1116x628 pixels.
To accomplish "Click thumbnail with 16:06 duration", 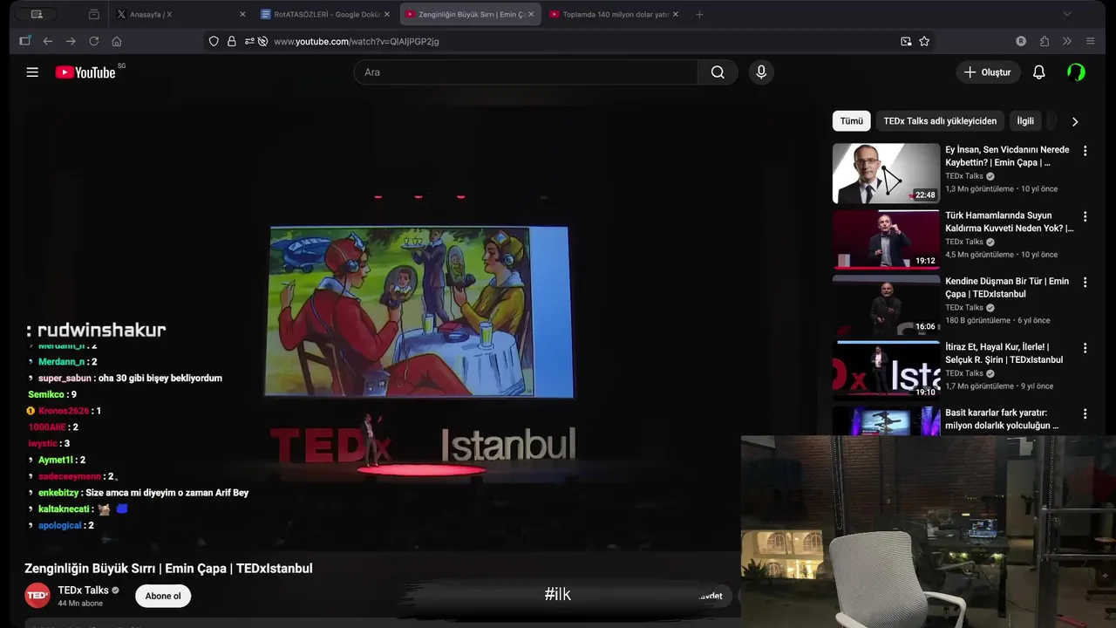I will [x=886, y=305].
